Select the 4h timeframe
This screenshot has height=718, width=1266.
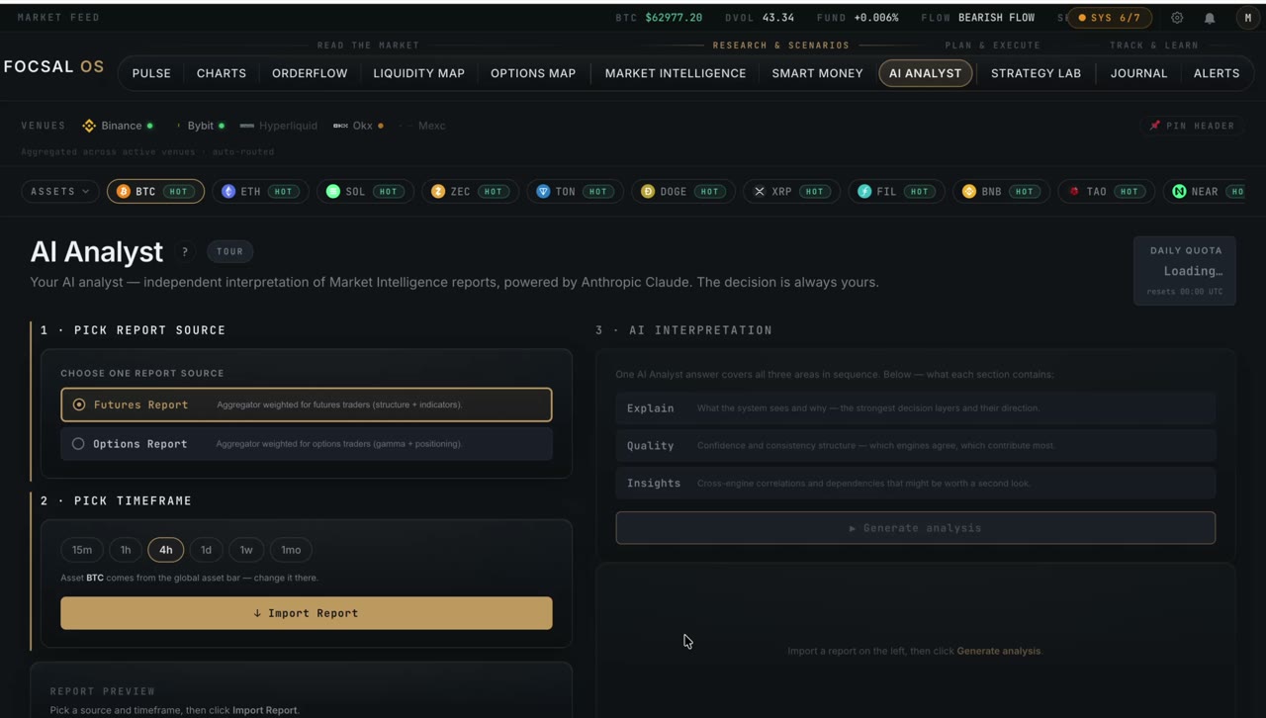point(165,550)
